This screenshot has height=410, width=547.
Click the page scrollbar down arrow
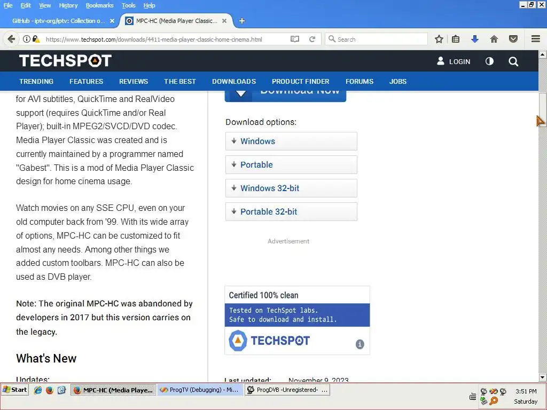(543, 377)
